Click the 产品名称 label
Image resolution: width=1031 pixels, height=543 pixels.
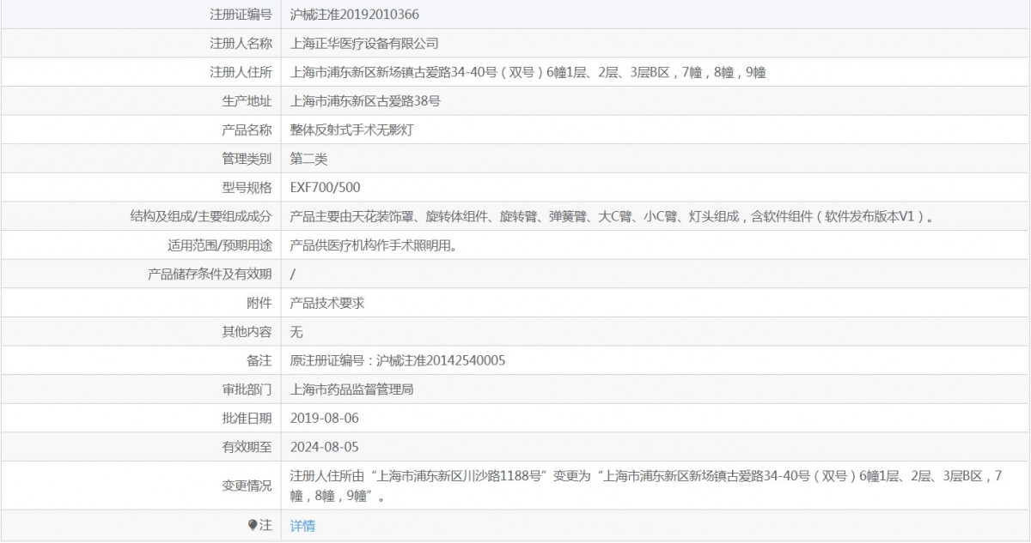[x=247, y=130]
